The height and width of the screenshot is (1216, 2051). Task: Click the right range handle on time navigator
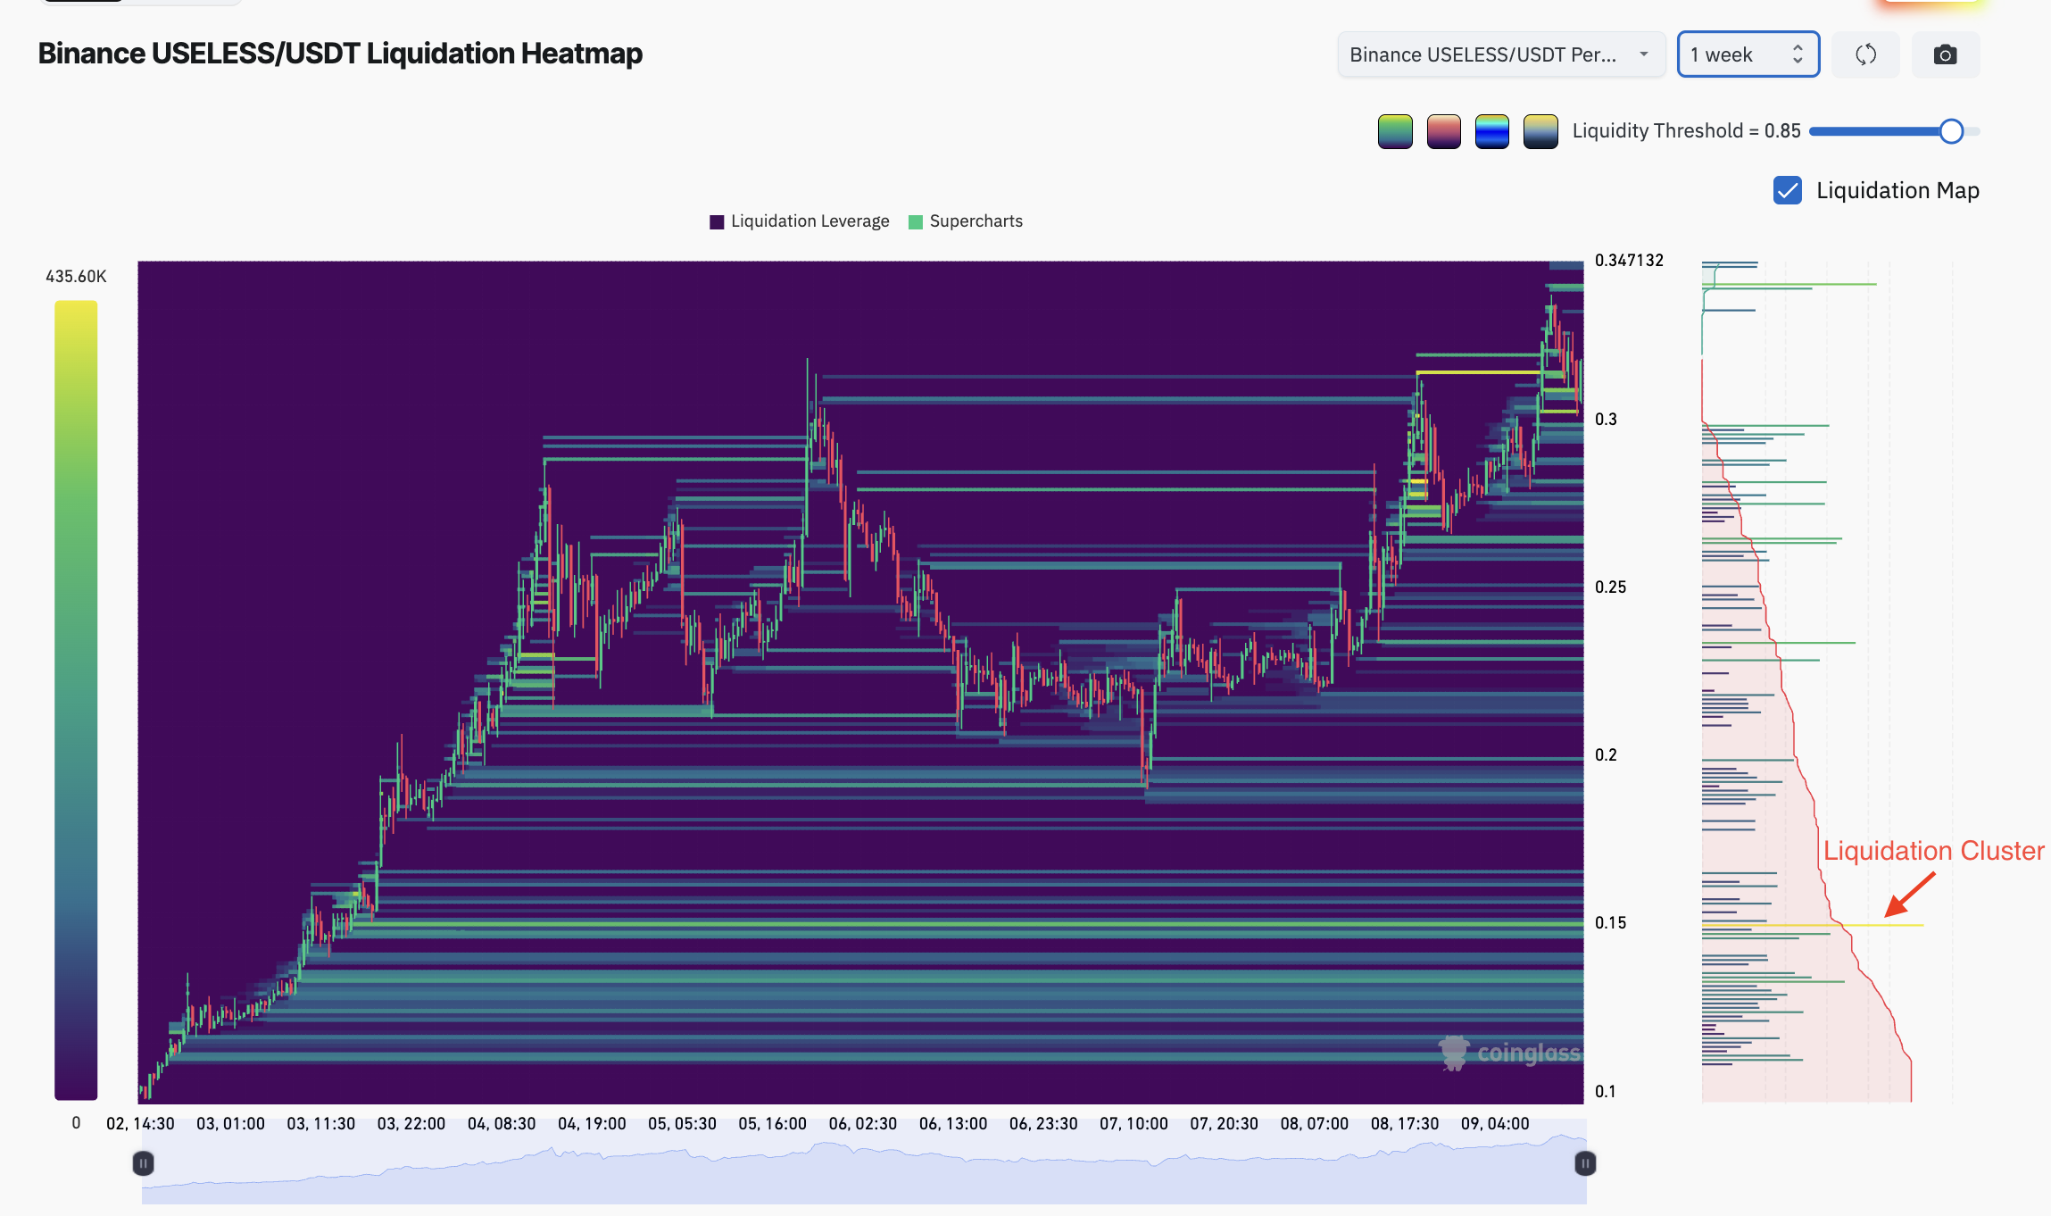coord(1585,1163)
